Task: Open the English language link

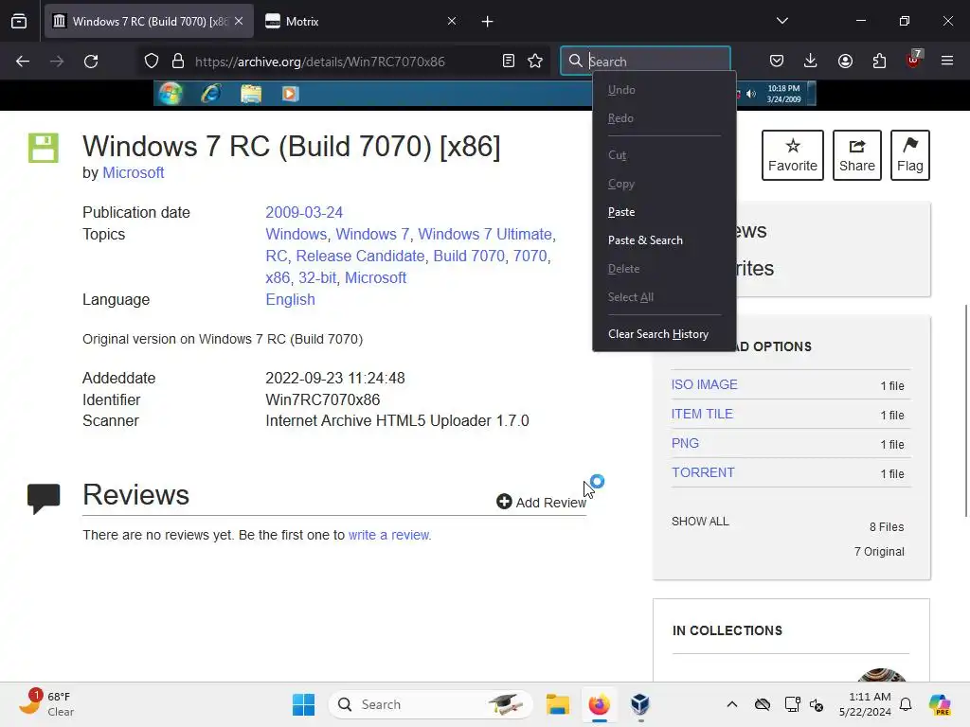Action: click(290, 299)
